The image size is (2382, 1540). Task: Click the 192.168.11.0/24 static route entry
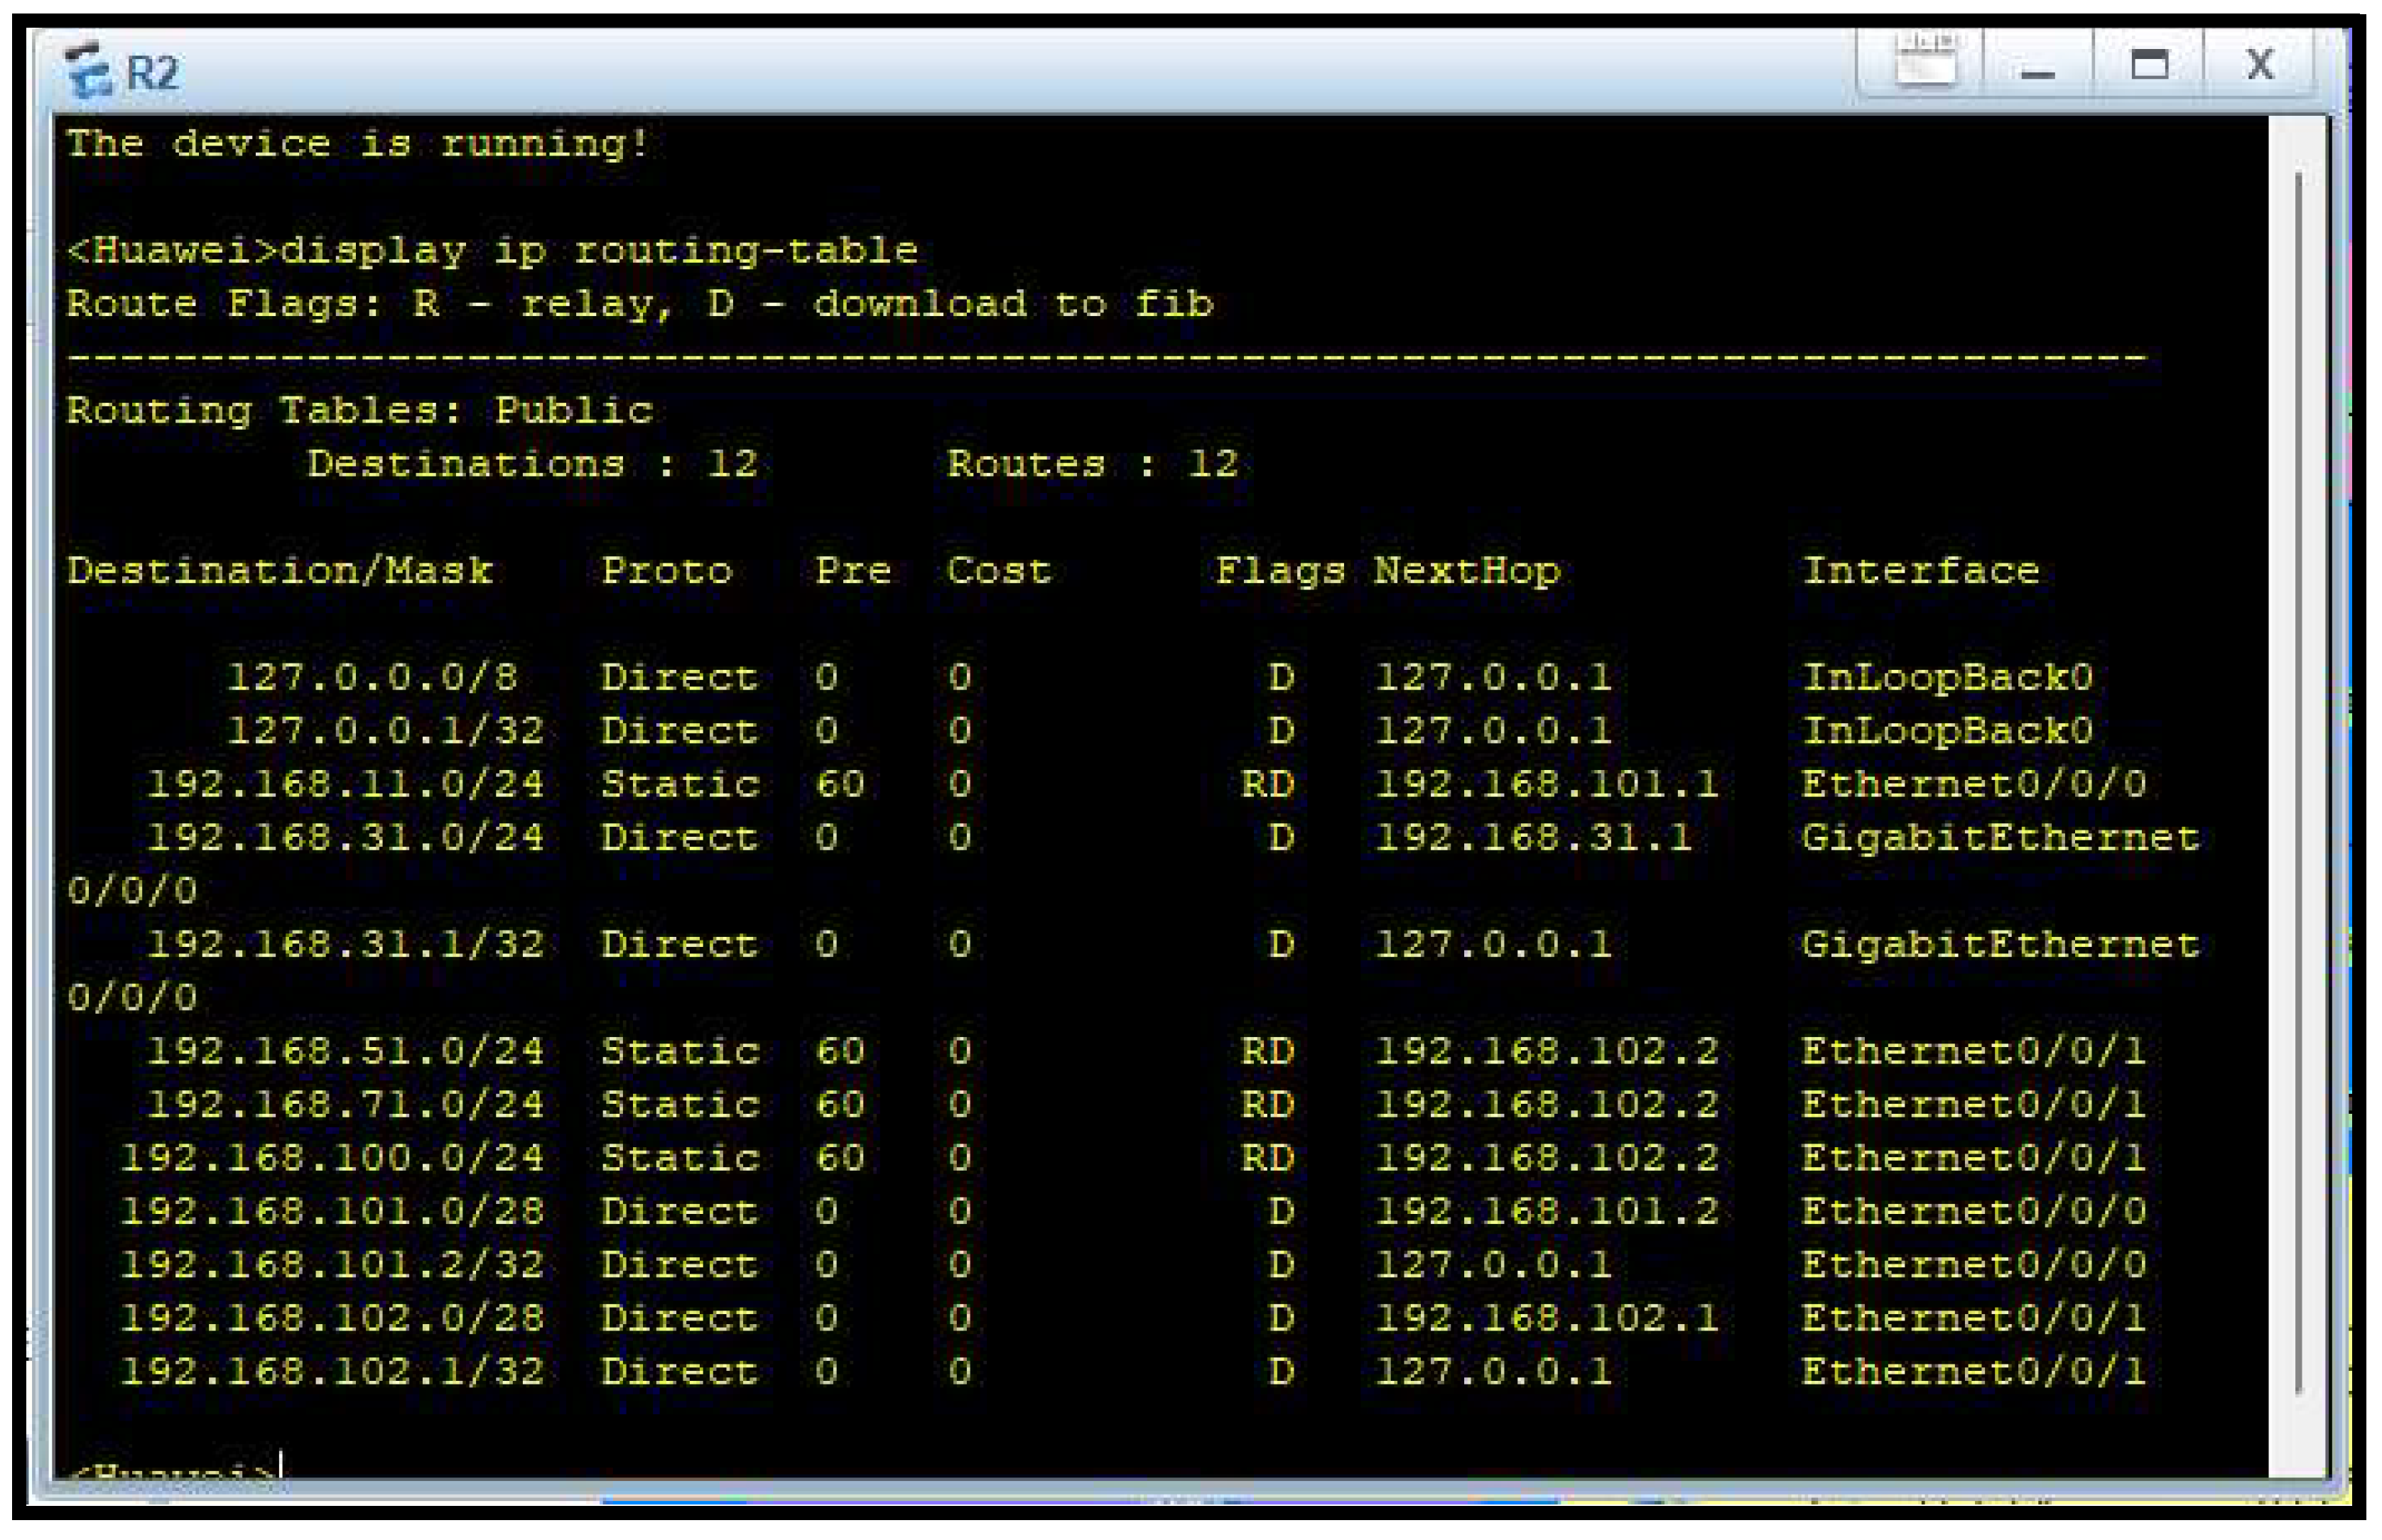345,784
